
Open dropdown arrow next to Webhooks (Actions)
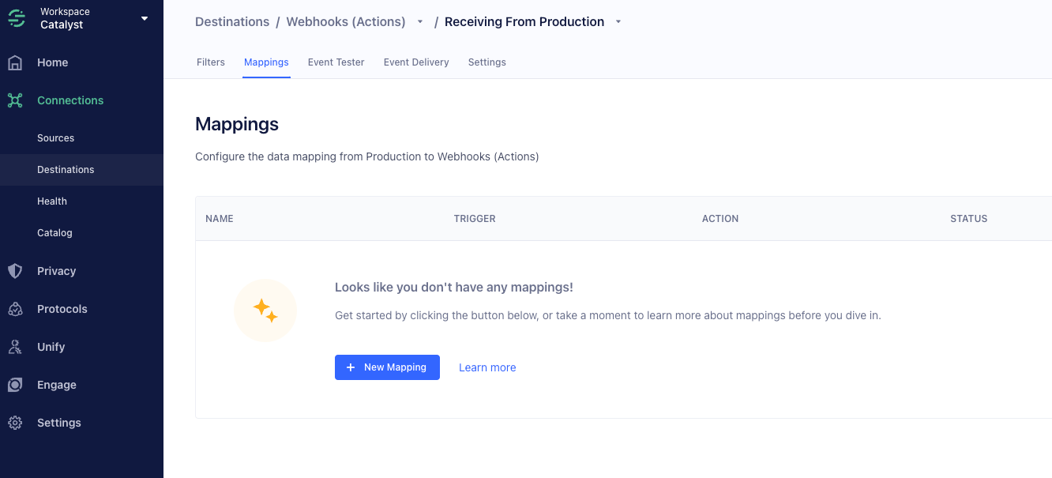pyautogui.click(x=420, y=22)
